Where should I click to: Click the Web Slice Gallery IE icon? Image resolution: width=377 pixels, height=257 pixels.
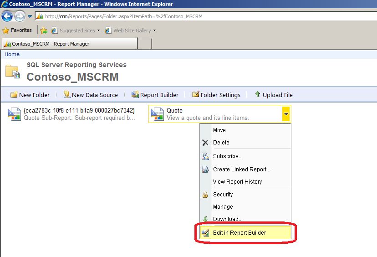point(108,31)
